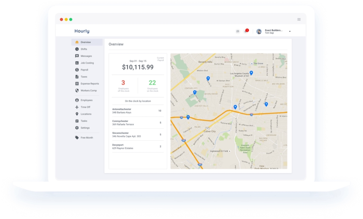Viewport: 363px width, 219px height.
Task: Click the Shifts clock icon in sidebar
Action: tap(77, 49)
